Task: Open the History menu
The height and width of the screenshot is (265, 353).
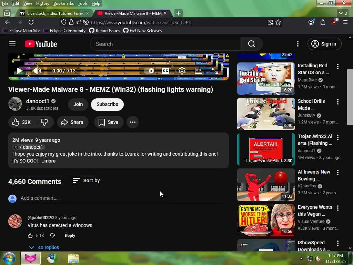Action: [42, 3]
